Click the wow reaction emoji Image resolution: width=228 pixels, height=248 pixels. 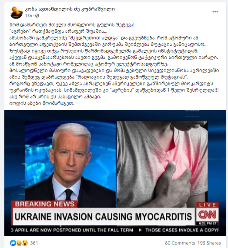pyautogui.click(x=25, y=243)
